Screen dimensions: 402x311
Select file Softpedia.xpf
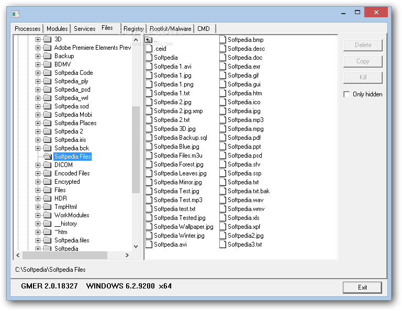(244, 227)
